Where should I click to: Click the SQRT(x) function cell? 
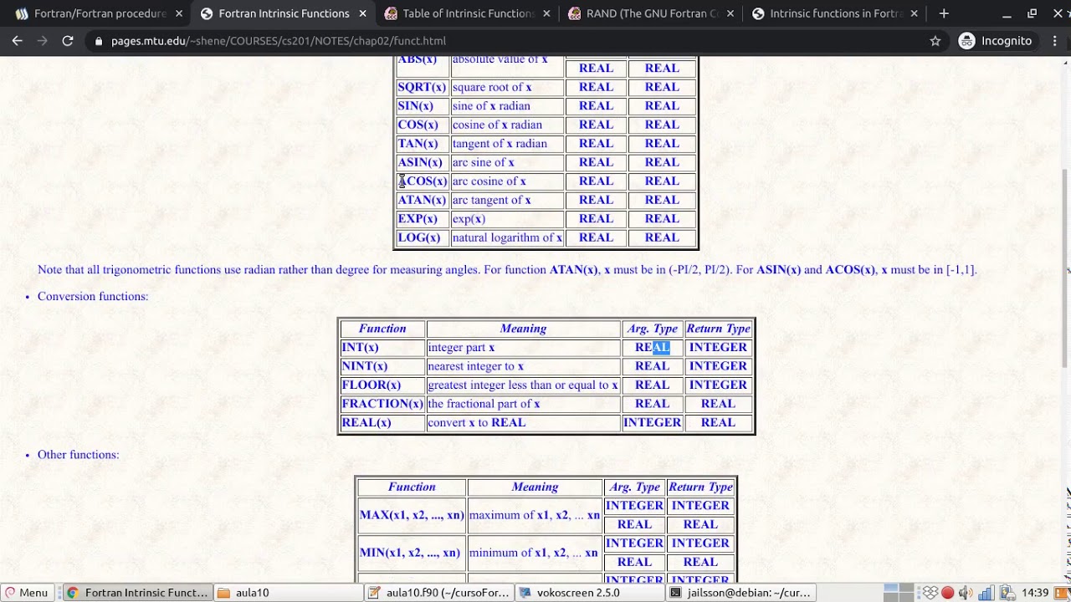(423, 87)
